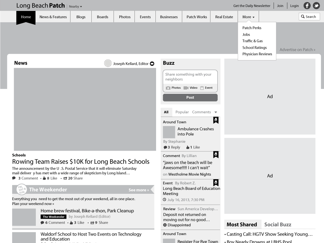Viewport: 324px width, 243px height.
Task: Click hot flame badge on Lillian's comment
Action: [216, 155]
